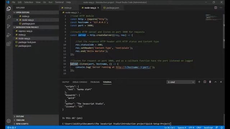230x129 pixels.
Task: Click the editor minimap preview
Action: pyautogui.click(x=213, y=17)
